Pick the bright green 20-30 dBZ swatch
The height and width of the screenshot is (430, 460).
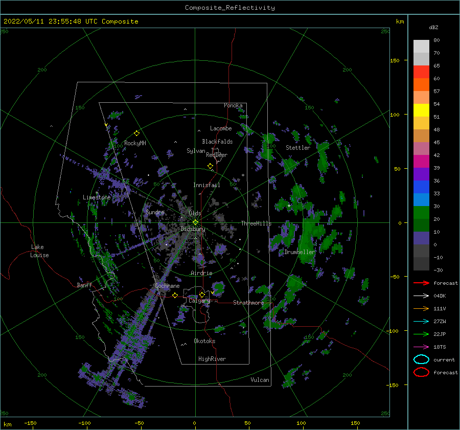click(421, 213)
